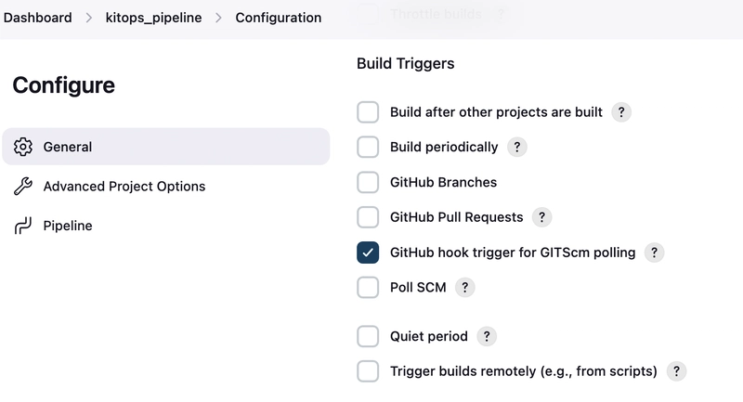Jump to the Pipeline section
This screenshot has width=743, height=402.
coord(68,226)
